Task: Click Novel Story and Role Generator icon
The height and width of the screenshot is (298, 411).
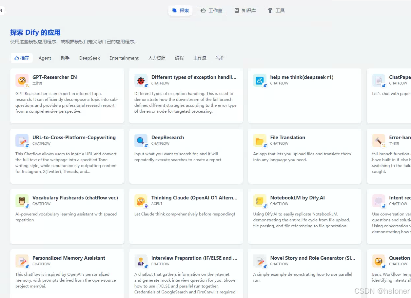Action: (x=260, y=261)
